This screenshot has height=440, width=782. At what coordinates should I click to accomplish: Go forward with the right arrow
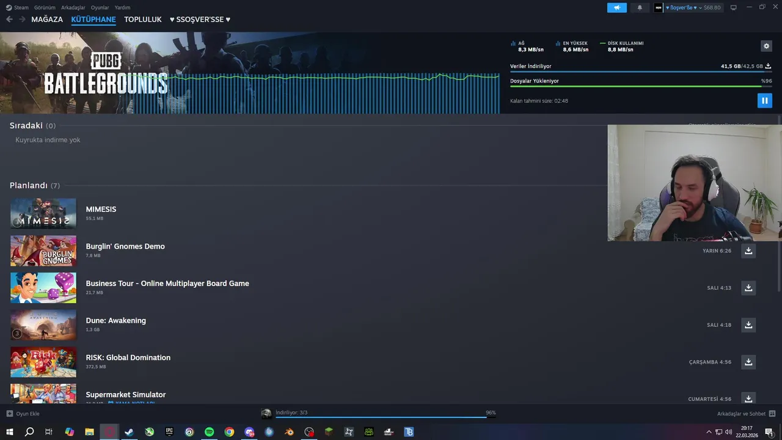tap(22, 20)
